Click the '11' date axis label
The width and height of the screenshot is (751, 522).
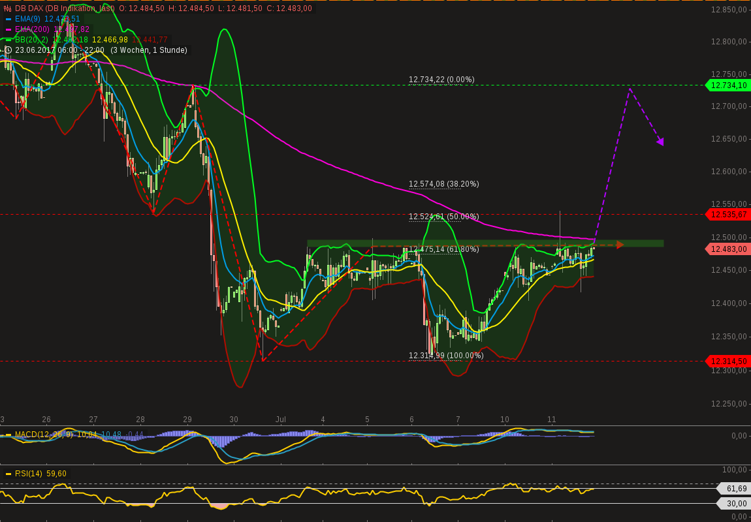point(552,420)
